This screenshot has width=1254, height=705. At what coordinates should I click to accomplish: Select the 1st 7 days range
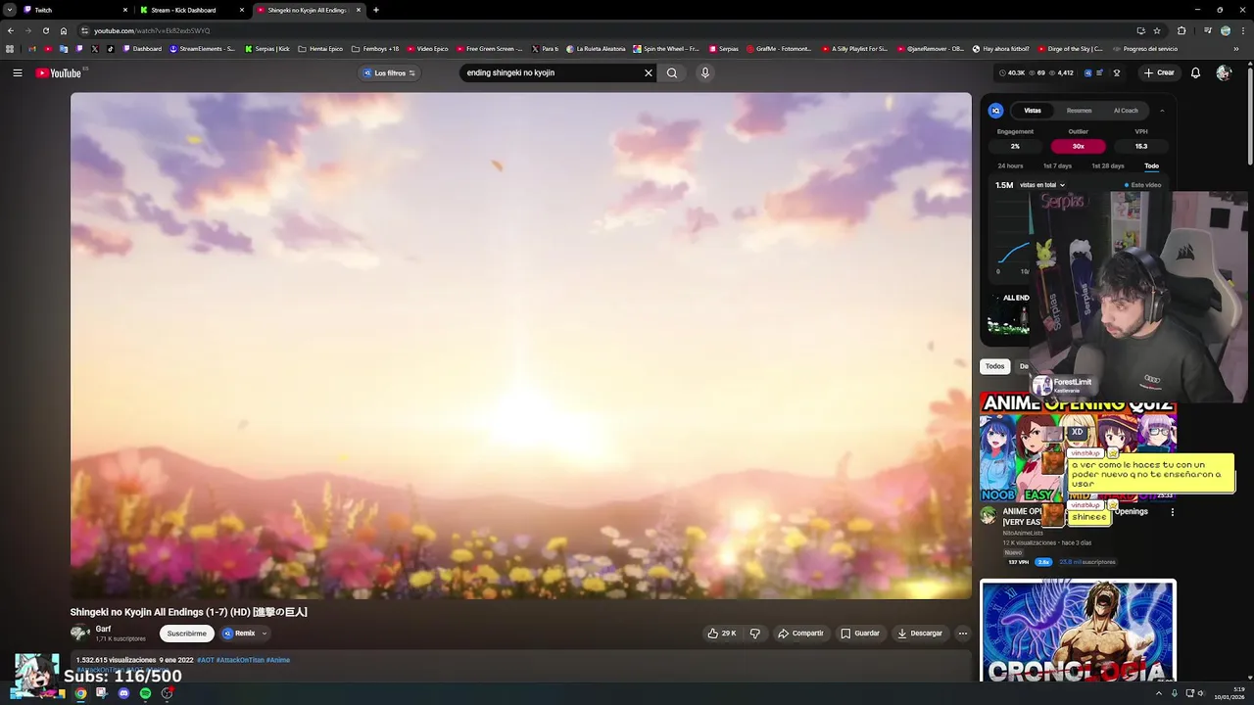(1057, 166)
